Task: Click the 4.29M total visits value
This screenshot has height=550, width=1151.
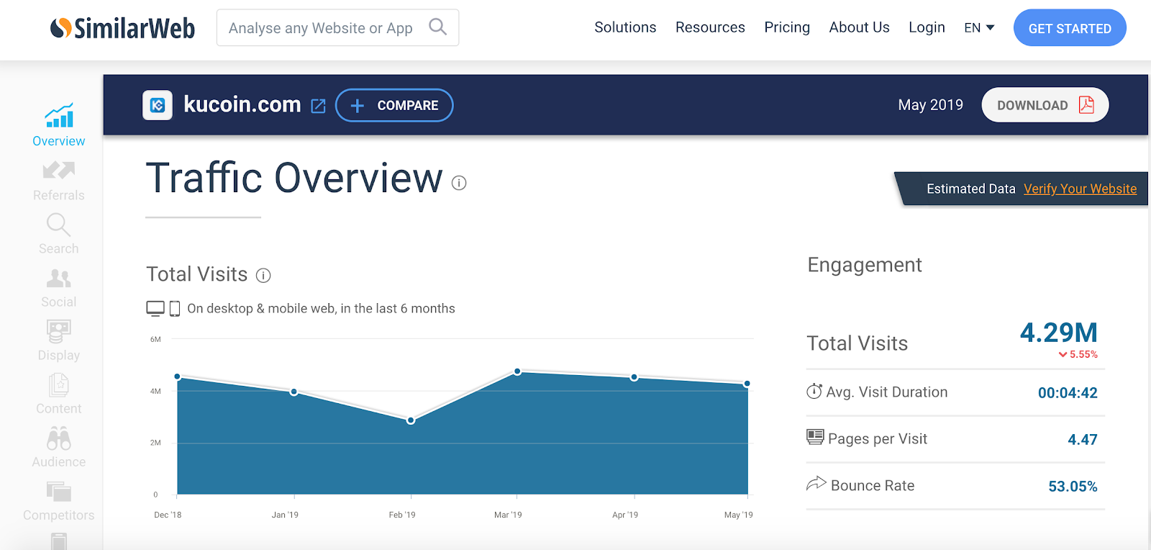Action: tap(1059, 333)
